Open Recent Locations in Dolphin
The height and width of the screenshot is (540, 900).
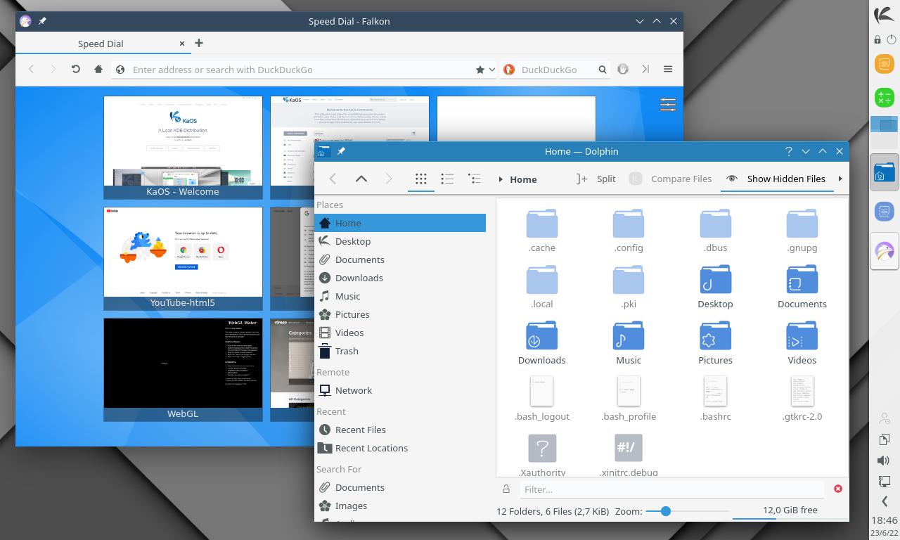[401, 448]
